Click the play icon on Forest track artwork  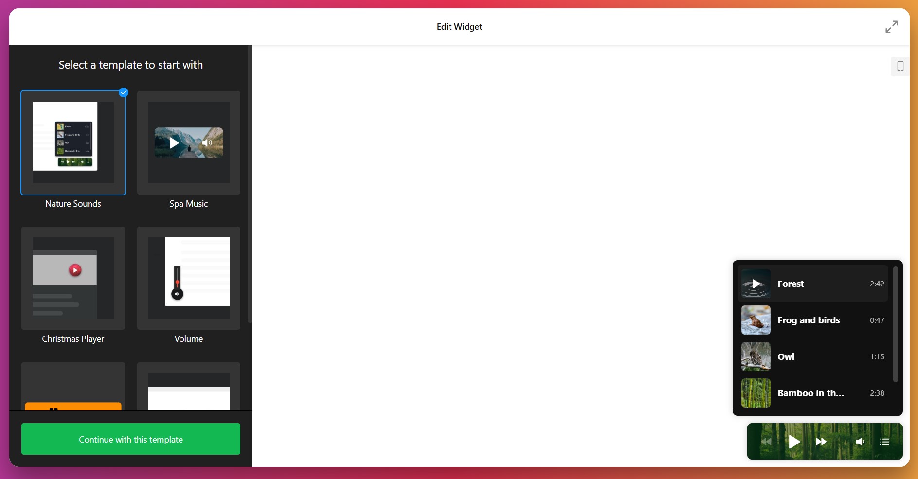(756, 284)
